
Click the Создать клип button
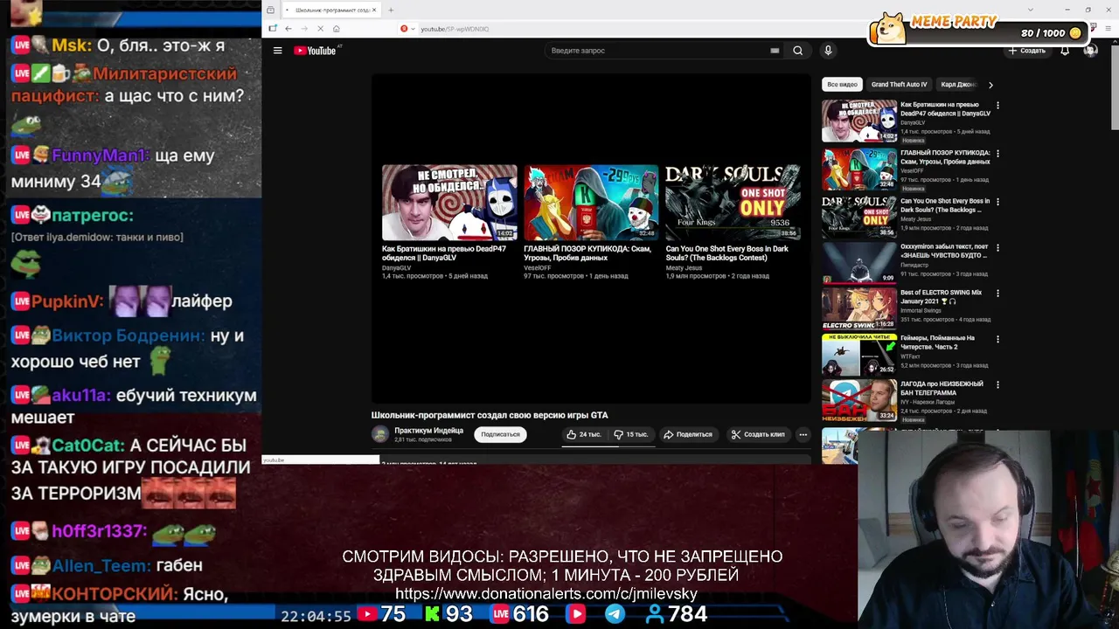tap(758, 434)
